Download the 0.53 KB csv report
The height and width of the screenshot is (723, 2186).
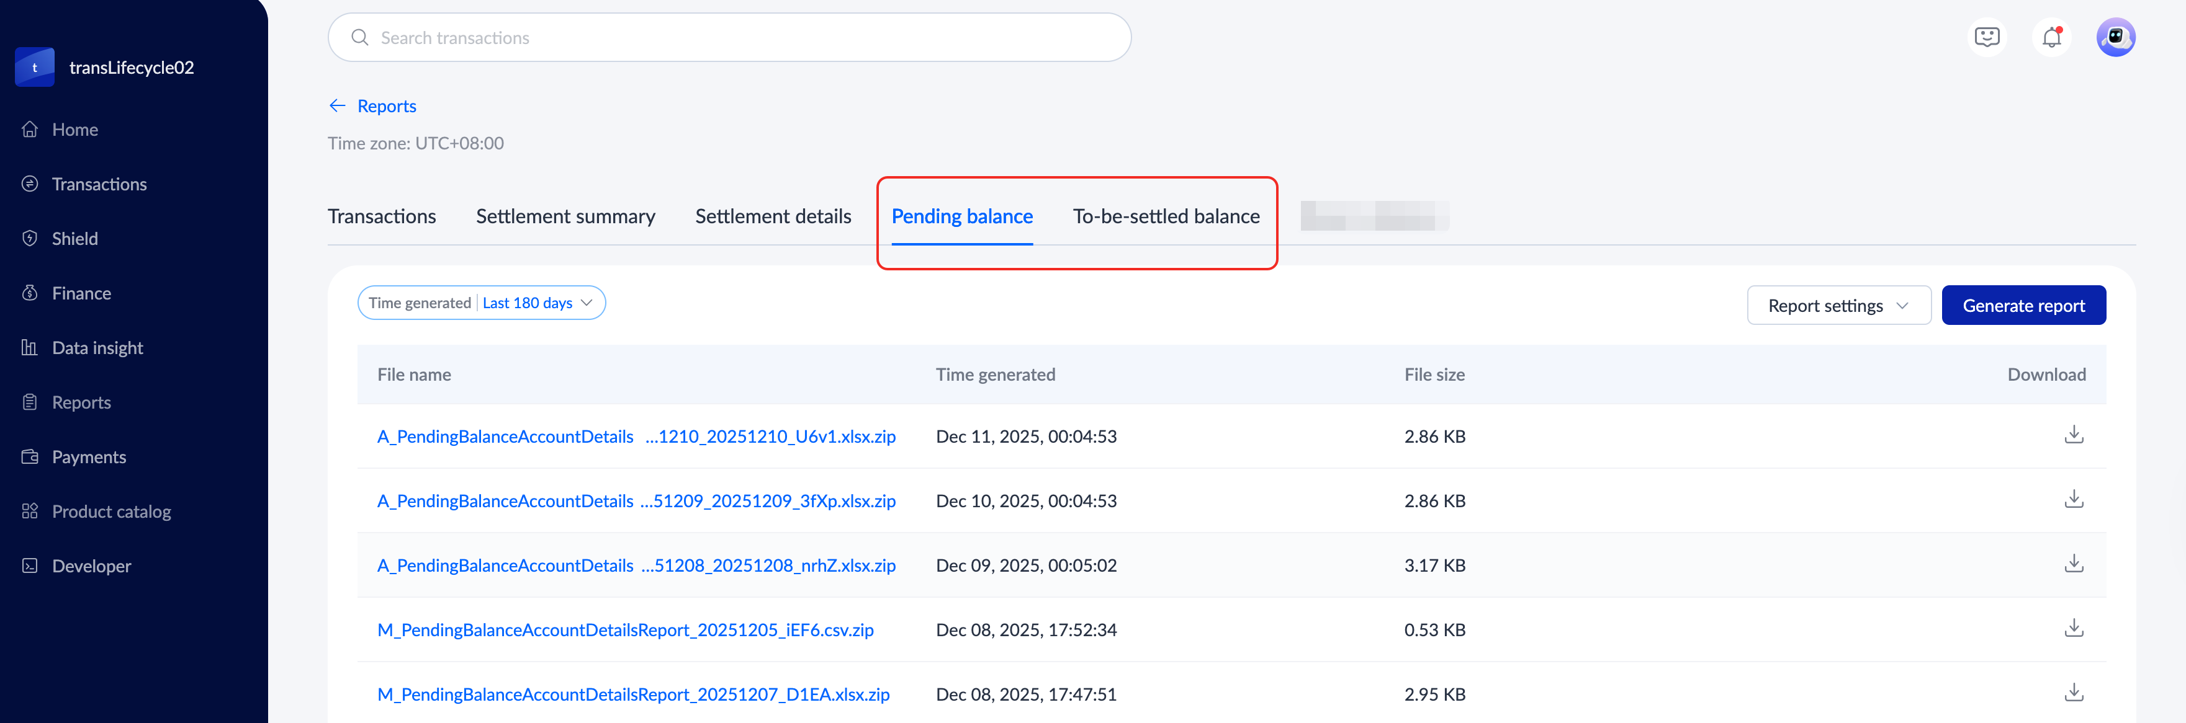pyautogui.click(x=2073, y=628)
